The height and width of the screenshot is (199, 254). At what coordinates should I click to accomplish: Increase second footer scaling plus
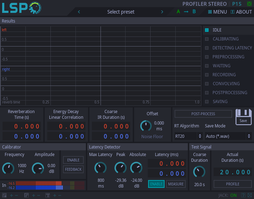click(x=34, y=195)
